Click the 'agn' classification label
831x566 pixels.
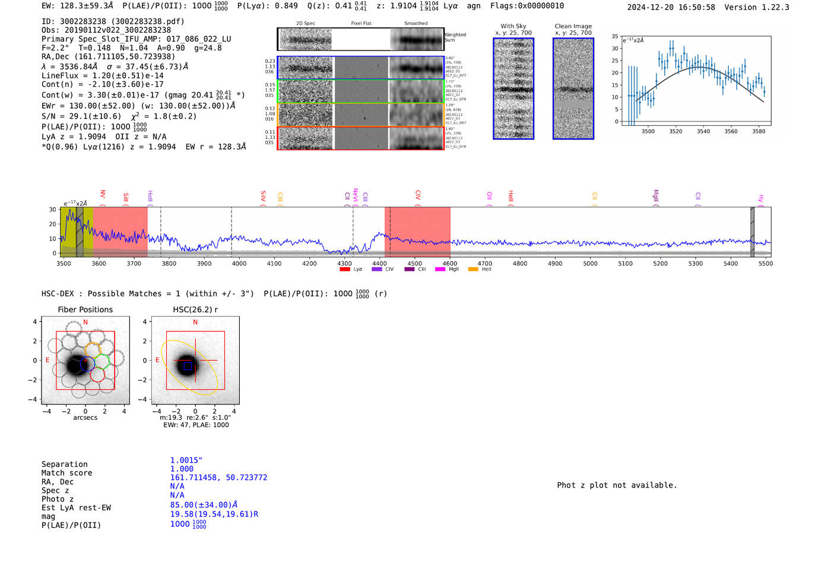coord(474,6)
